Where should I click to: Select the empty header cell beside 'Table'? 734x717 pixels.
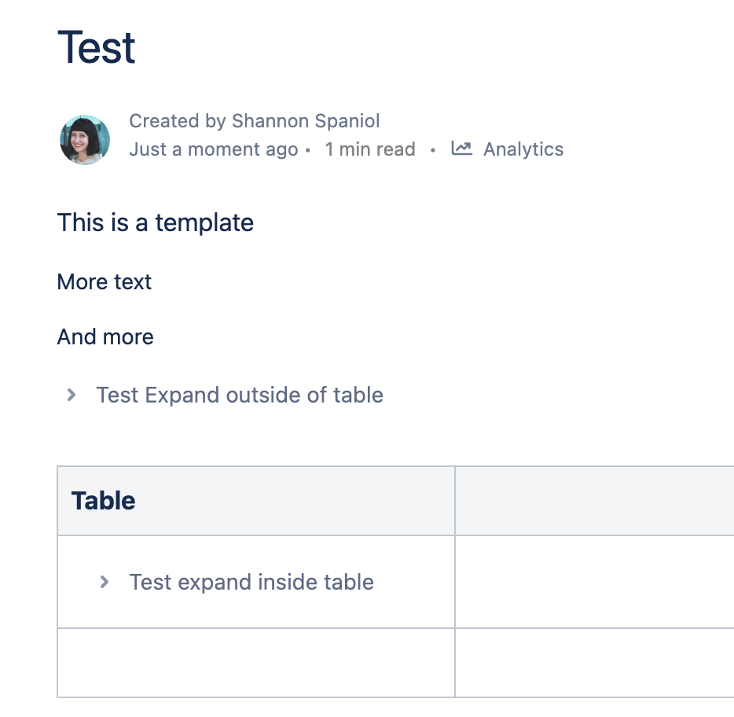pyautogui.click(x=594, y=501)
